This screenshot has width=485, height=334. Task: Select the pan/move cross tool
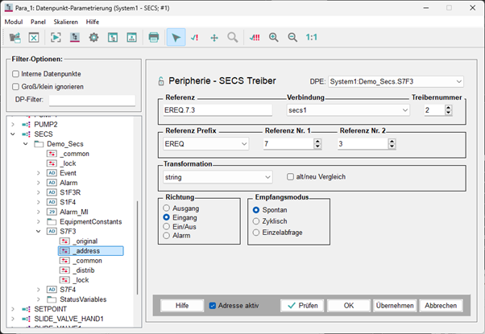point(213,37)
